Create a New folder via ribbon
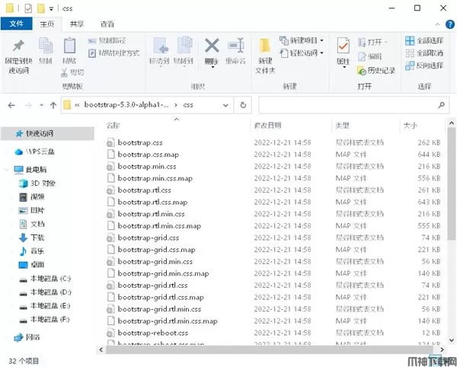 (265, 56)
